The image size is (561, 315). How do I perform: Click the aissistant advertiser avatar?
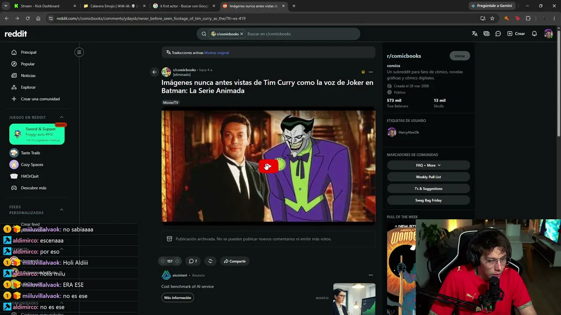pos(166,275)
